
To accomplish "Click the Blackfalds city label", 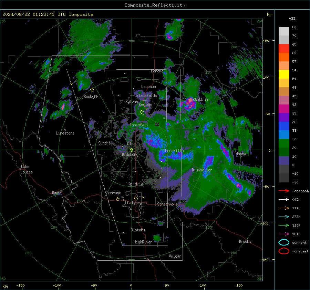I will coord(146,96).
